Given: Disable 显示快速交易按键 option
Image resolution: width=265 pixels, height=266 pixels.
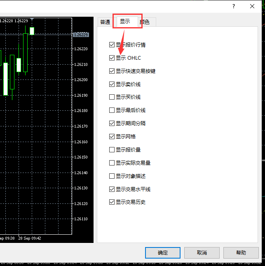Looking at the screenshot, I should point(112,71).
